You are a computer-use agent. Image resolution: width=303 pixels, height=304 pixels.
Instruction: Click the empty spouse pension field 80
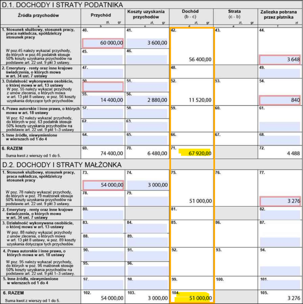(x=103, y=215)
